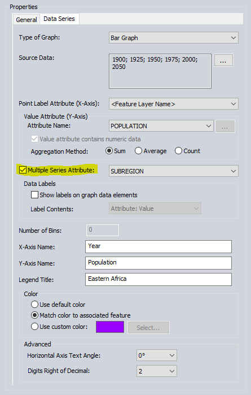251x395 pixels.
Task: Click the Legend Title field with Eastern Africa
Action: pos(158,279)
